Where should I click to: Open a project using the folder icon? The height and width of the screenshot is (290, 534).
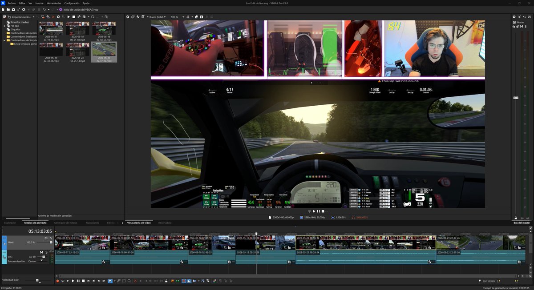pos(8,10)
